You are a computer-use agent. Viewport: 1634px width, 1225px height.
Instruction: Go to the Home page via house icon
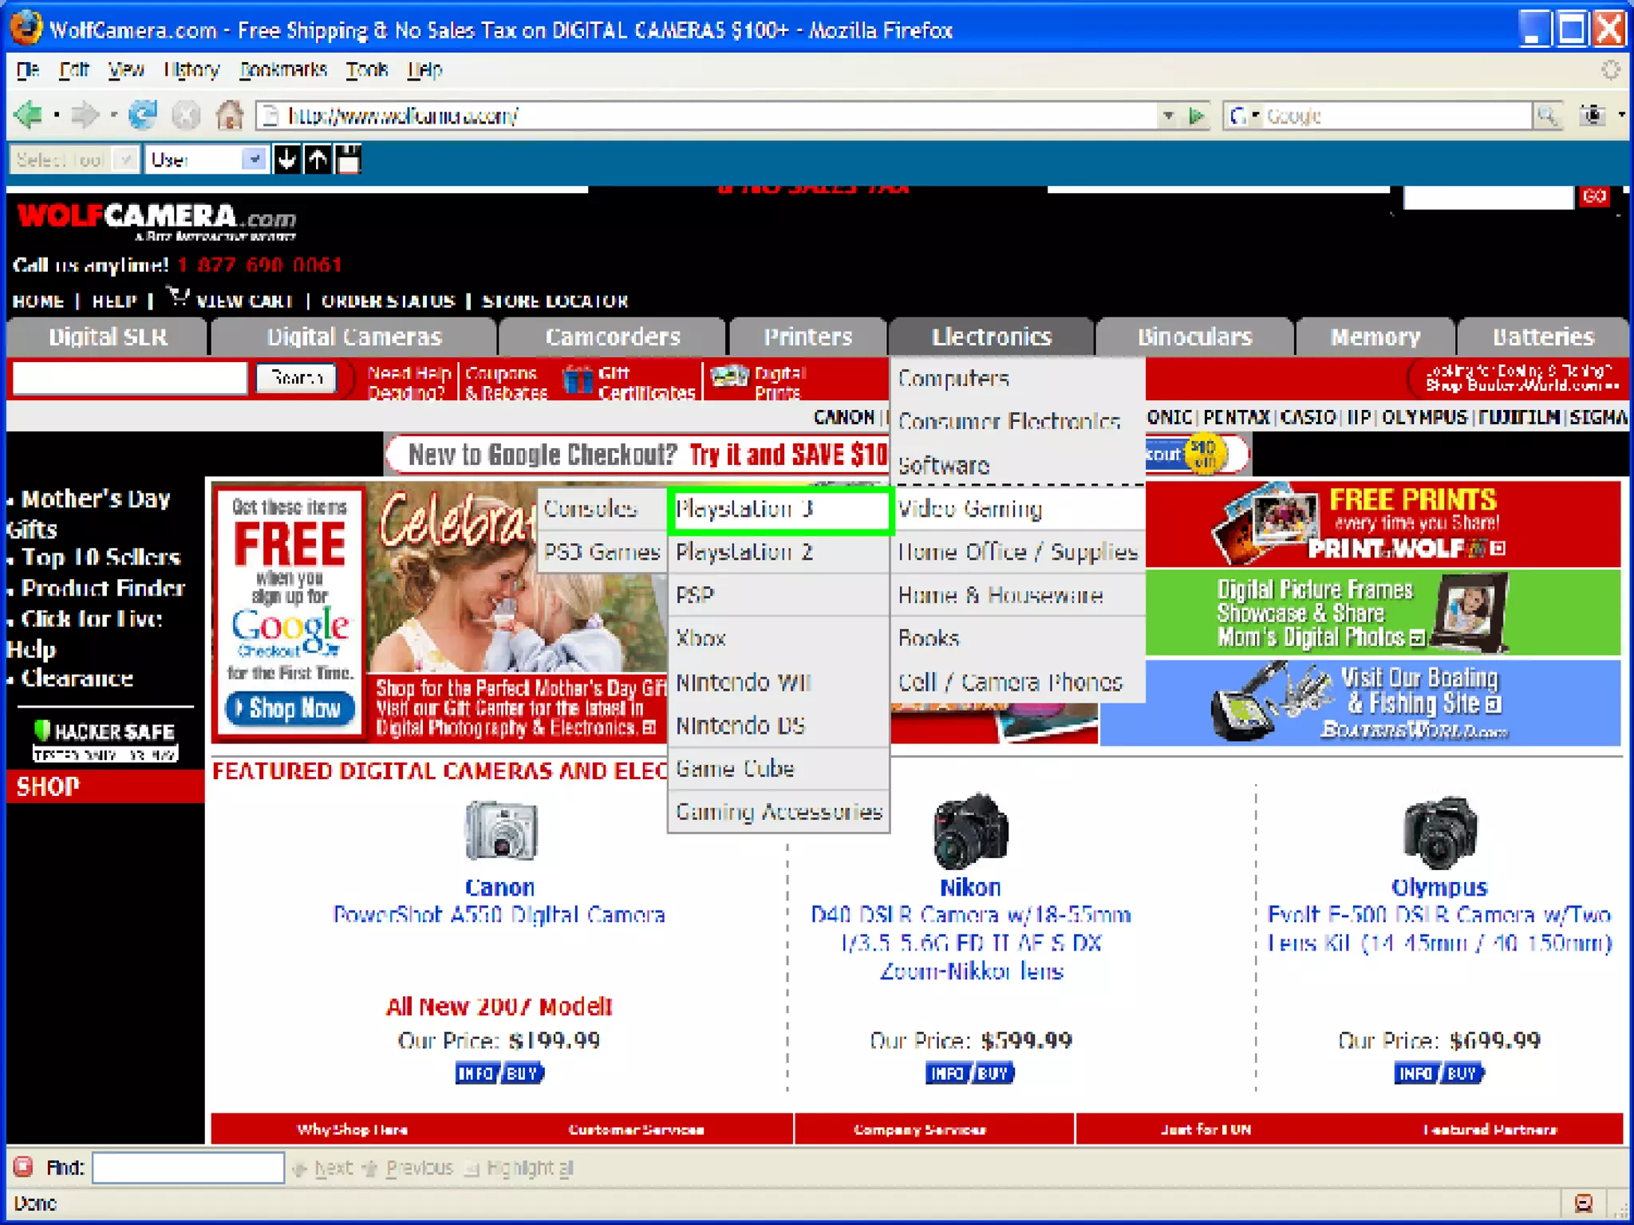230,116
